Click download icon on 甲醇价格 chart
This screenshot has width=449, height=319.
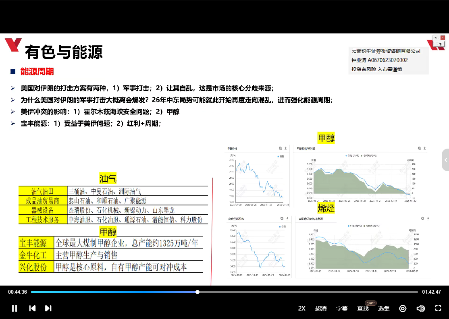click(285, 148)
